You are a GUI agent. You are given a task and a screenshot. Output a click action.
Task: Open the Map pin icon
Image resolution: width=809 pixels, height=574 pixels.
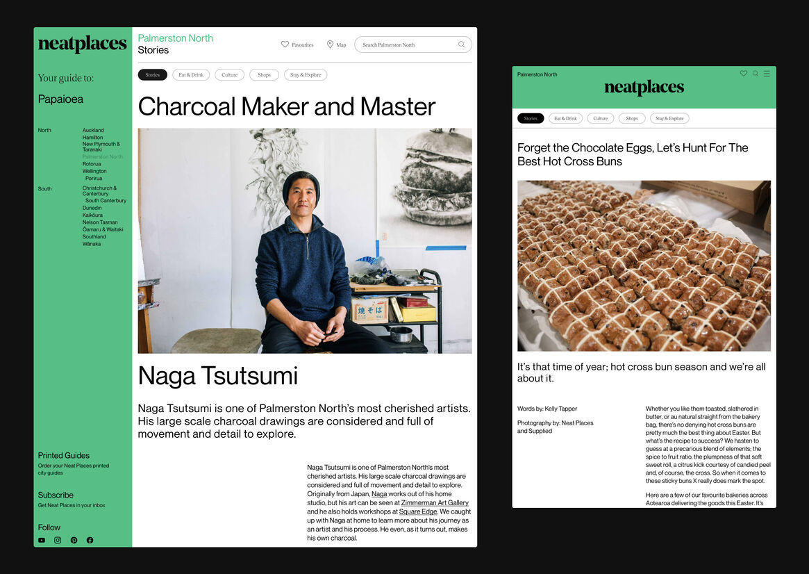[330, 44]
